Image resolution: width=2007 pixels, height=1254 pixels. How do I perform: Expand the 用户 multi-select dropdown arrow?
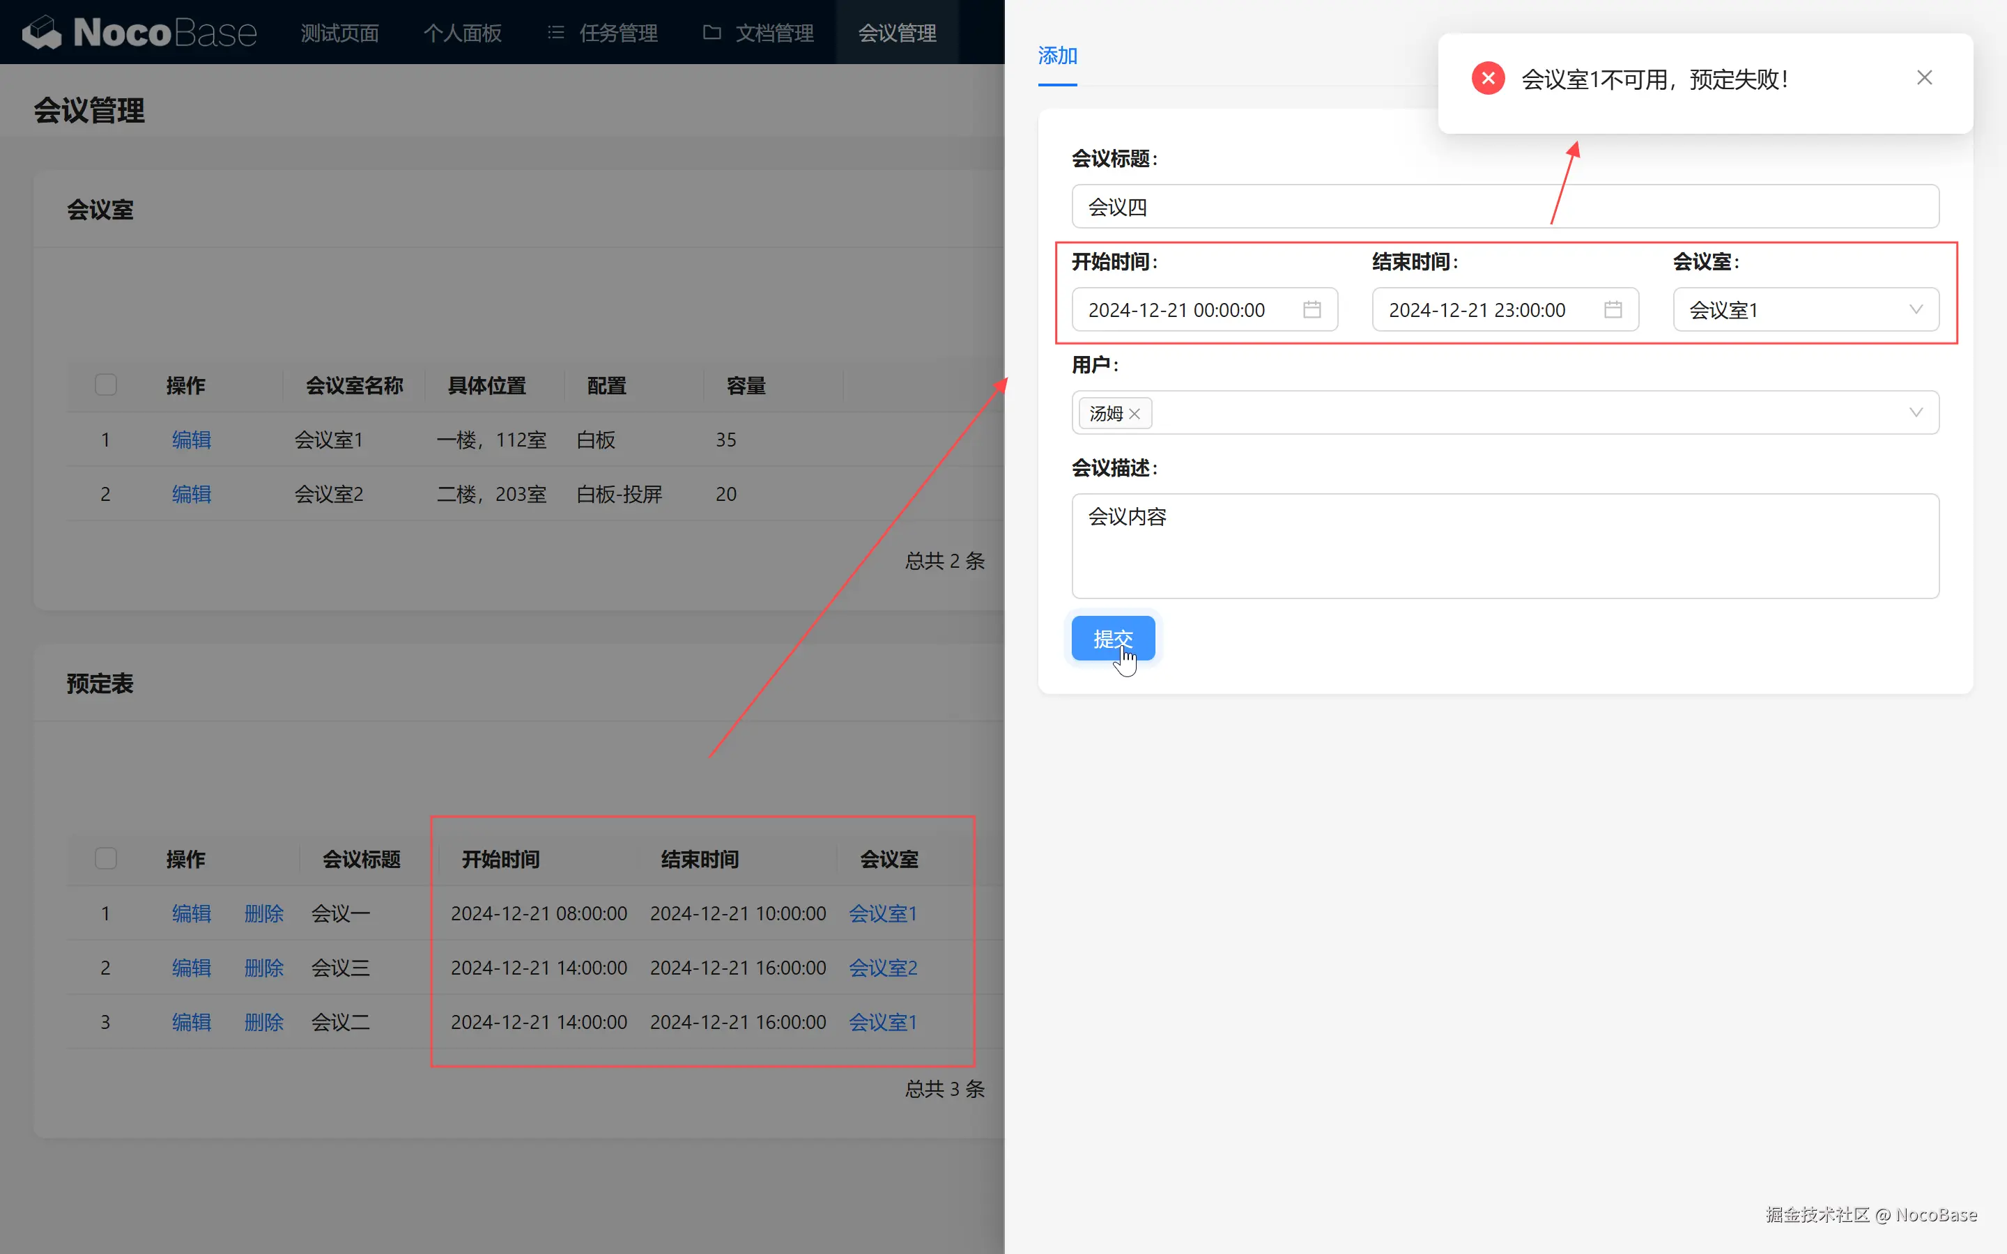[1915, 412]
